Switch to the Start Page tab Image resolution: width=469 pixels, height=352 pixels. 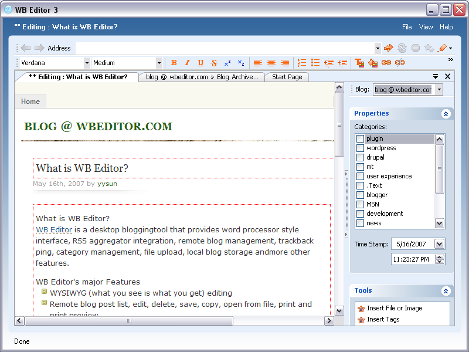pyautogui.click(x=287, y=77)
